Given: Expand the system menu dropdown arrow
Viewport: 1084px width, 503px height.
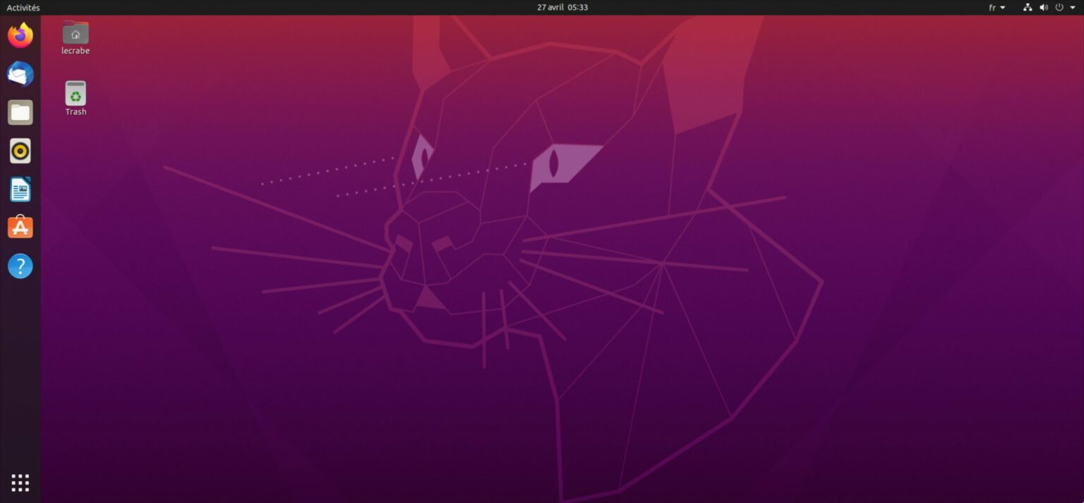Looking at the screenshot, I should [x=1074, y=8].
